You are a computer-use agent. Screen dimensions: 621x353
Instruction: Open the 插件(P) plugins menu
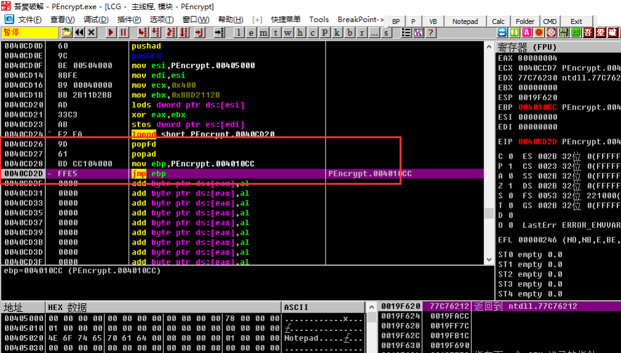pyautogui.click(x=129, y=20)
